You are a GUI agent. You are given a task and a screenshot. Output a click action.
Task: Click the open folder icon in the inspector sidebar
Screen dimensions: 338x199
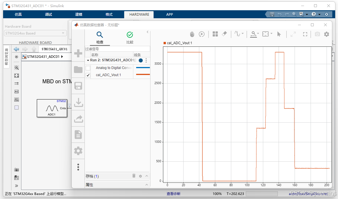coord(78,70)
